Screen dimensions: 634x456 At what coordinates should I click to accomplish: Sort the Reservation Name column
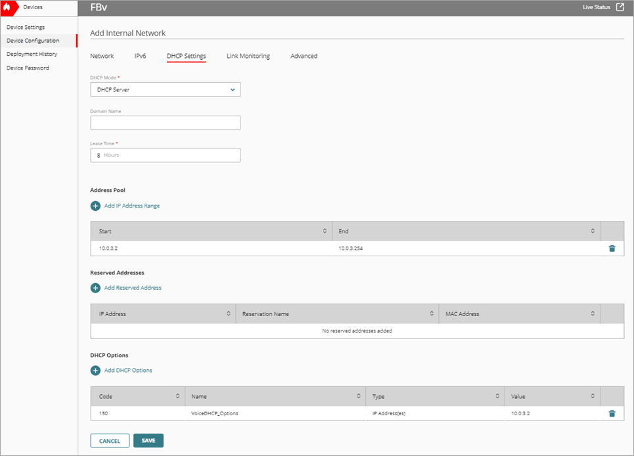[x=430, y=313]
